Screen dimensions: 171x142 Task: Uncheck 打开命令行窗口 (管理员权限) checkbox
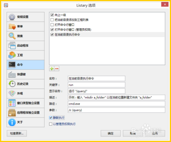pos(52,30)
